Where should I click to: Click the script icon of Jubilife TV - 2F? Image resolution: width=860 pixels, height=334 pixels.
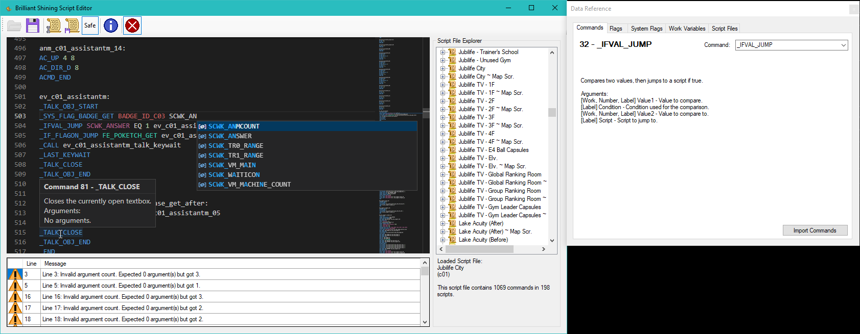[452, 101]
